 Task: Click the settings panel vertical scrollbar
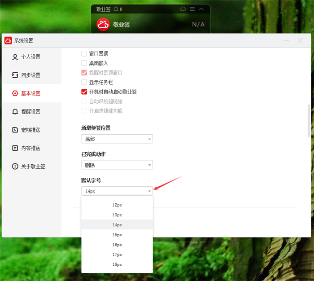coord(309,121)
